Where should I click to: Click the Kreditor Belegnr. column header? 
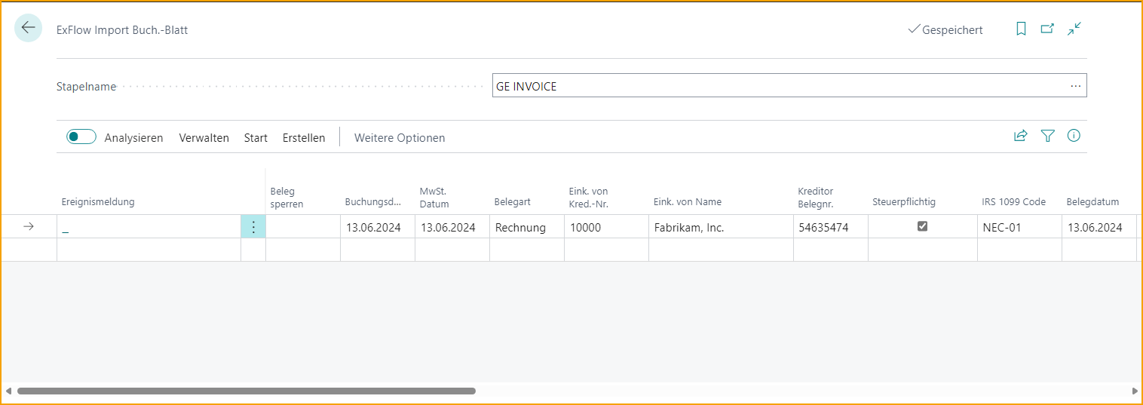[816, 198]
